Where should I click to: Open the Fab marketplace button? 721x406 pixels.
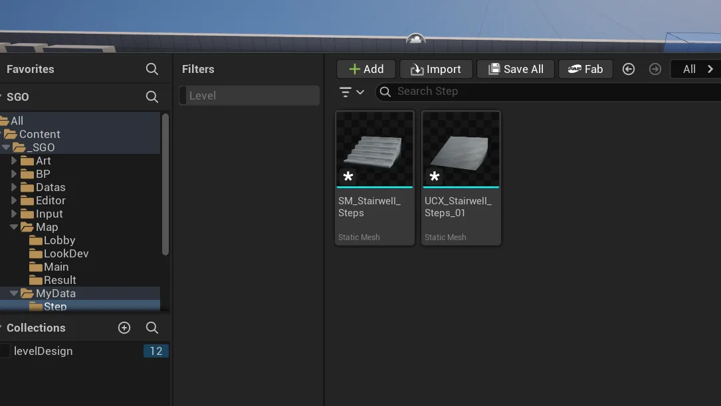[x=585, y=69]
